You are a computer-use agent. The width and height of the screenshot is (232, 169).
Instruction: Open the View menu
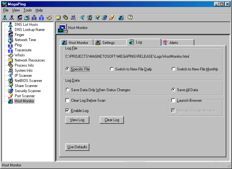click(16, 10)
